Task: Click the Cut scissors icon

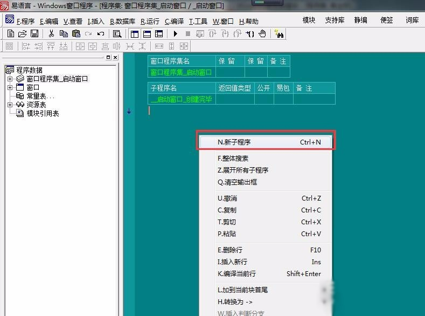Action: (x=51, y=33)
